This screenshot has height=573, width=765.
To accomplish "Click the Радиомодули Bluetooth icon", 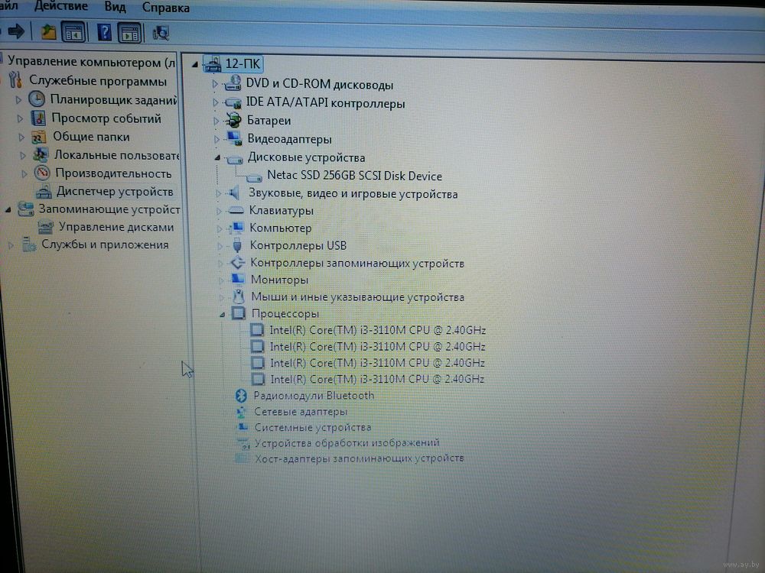I will (x=241, y=395).
